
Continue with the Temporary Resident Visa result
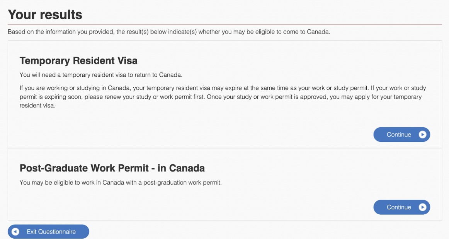(401, 135)
